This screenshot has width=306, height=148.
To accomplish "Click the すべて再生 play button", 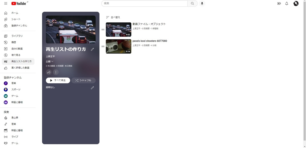I will [x=58, y=80].
